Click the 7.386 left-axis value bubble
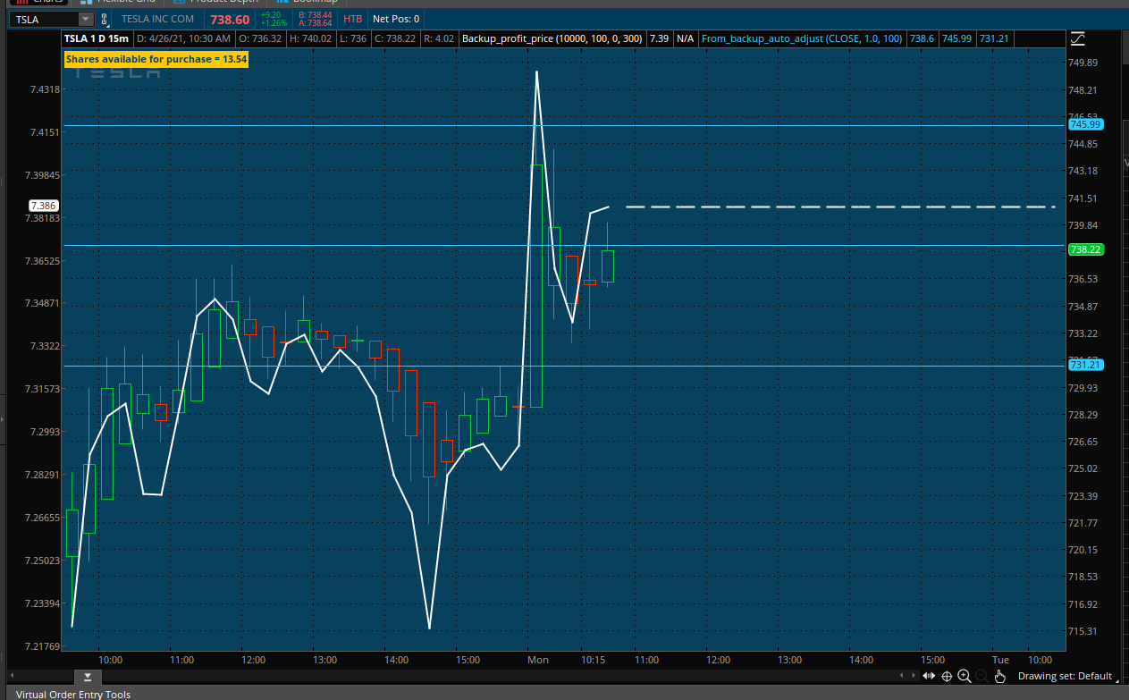Screen dimensions: 1129x700 click(43, 205)
